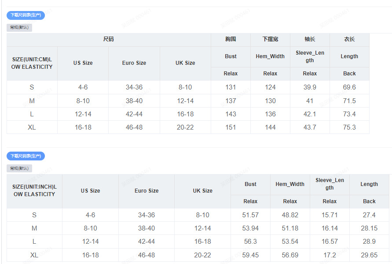This screenshot has height=264, width=392.
Task: Click the length value 28.15 cell
Action: pyautogui.click(x=369, y=228)
